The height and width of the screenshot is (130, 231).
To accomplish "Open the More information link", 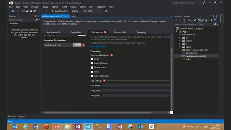I will [98, 46].
